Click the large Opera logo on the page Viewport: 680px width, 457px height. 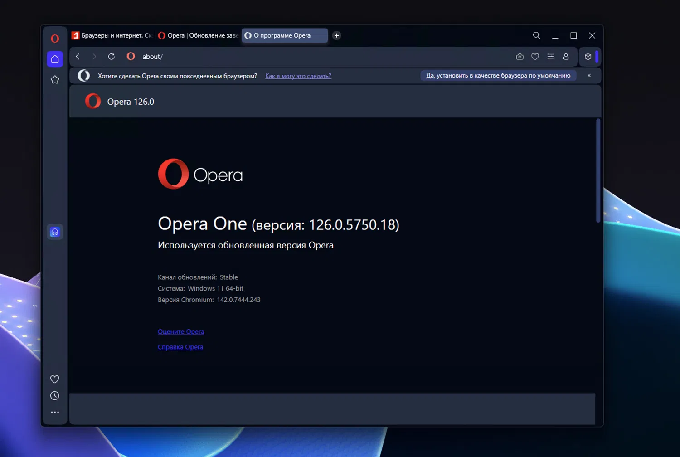200,174
